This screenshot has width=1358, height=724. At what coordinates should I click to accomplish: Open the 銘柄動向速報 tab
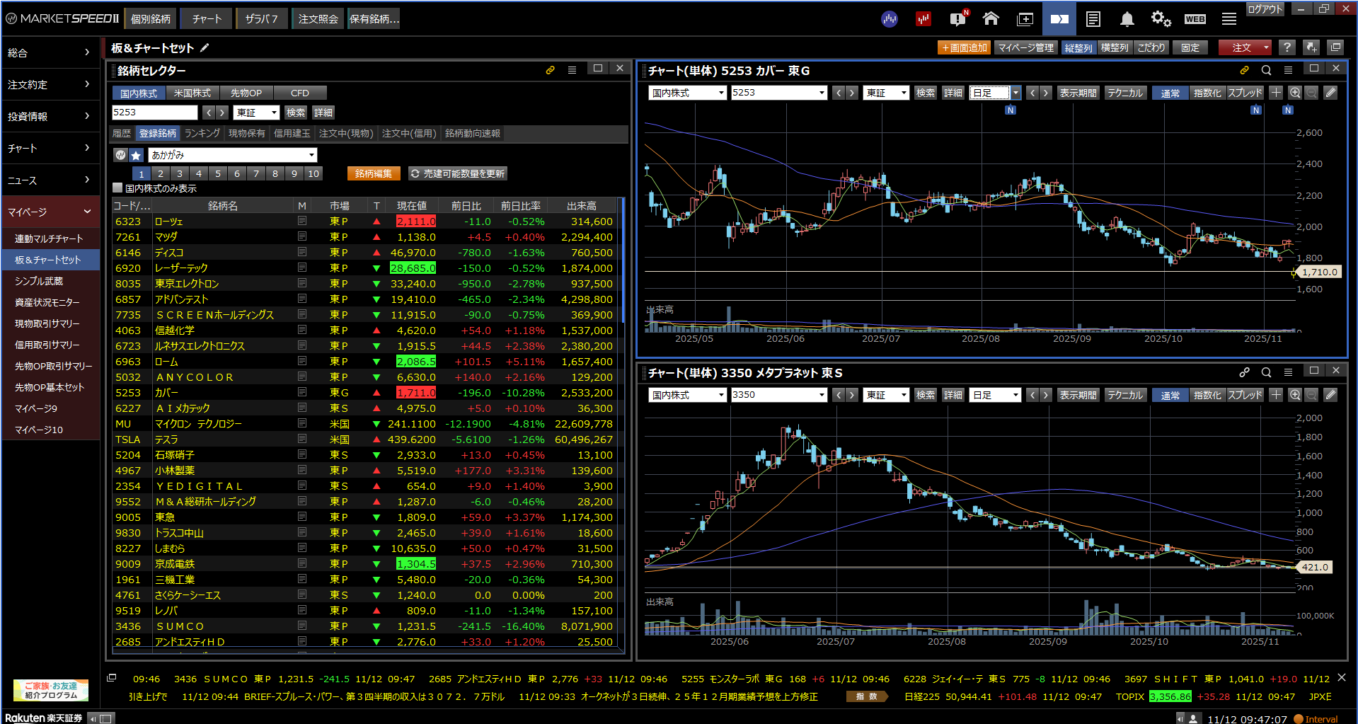pos(473,133)
